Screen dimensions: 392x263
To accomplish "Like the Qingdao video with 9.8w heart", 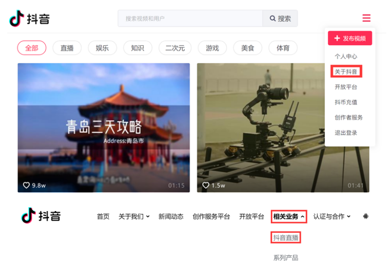I will tap(27, 185).
